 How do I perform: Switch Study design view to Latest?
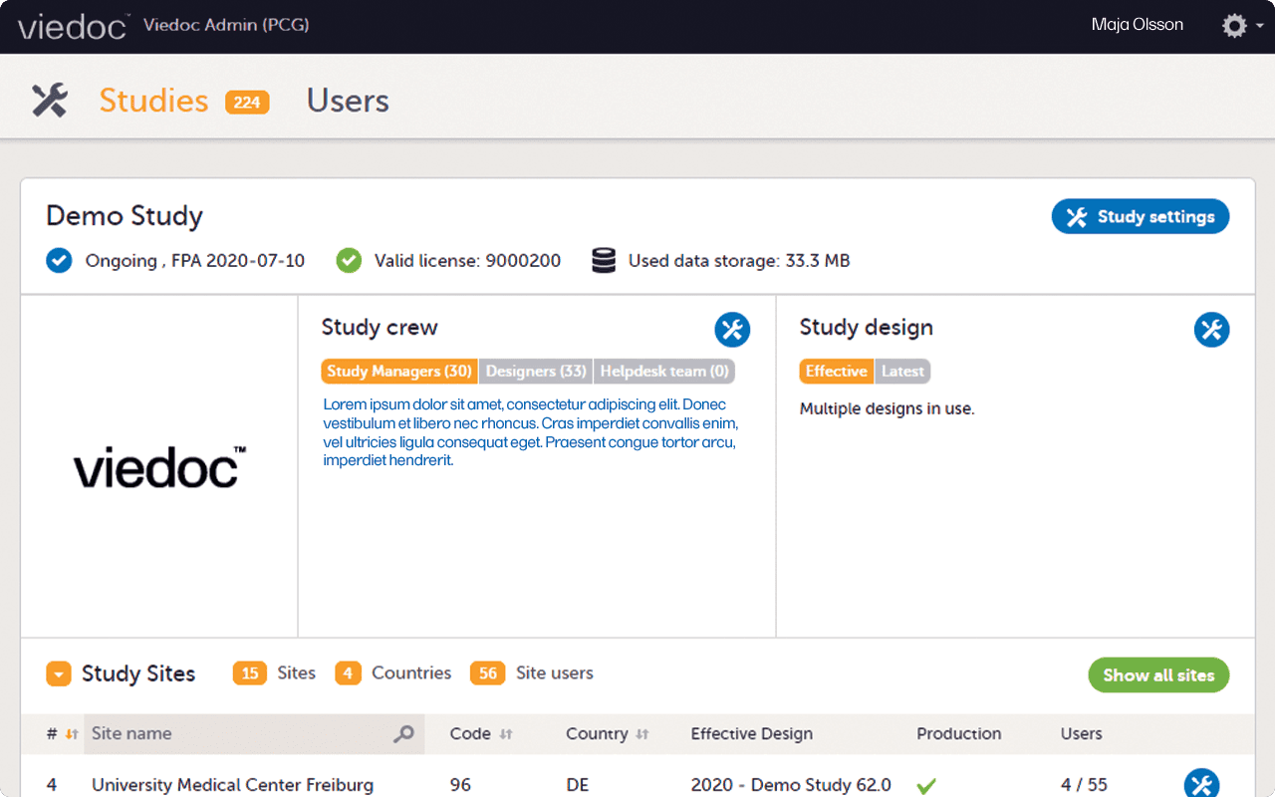coord(901,371)
